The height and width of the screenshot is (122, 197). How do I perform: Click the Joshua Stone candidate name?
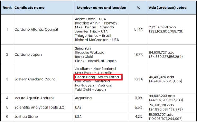(x=26, y=116)
